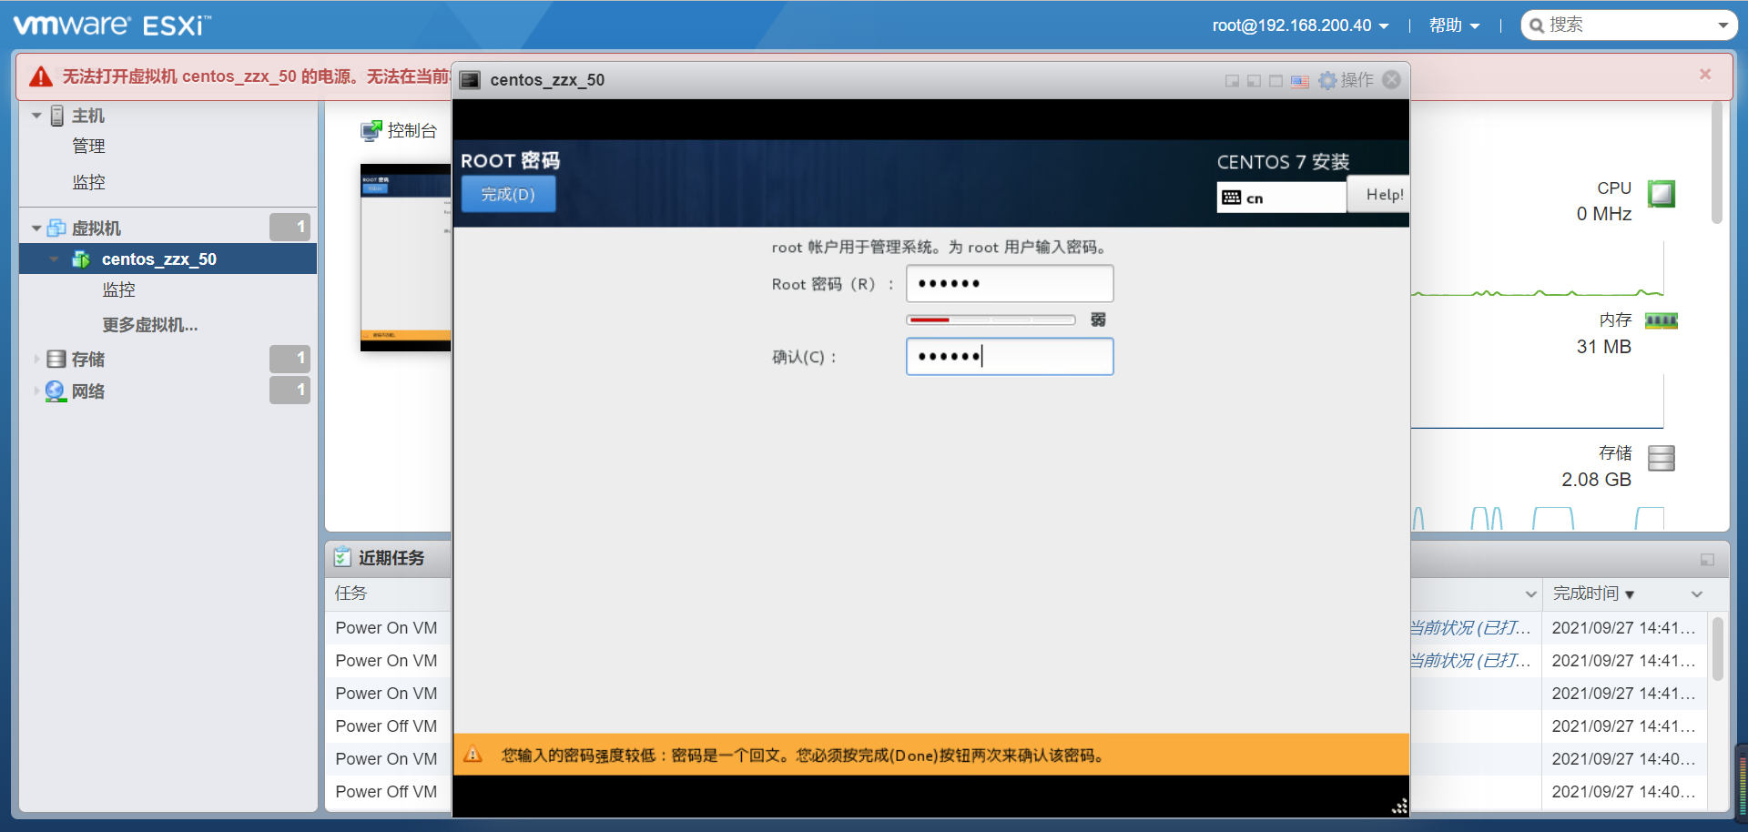Select the topmost Power On VM task
The width and height of the screenshot is (1748, 832).
tap(386, 628)
